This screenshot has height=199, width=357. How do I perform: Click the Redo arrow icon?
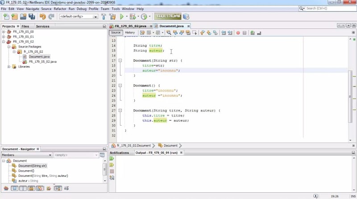tap(51, 16)
